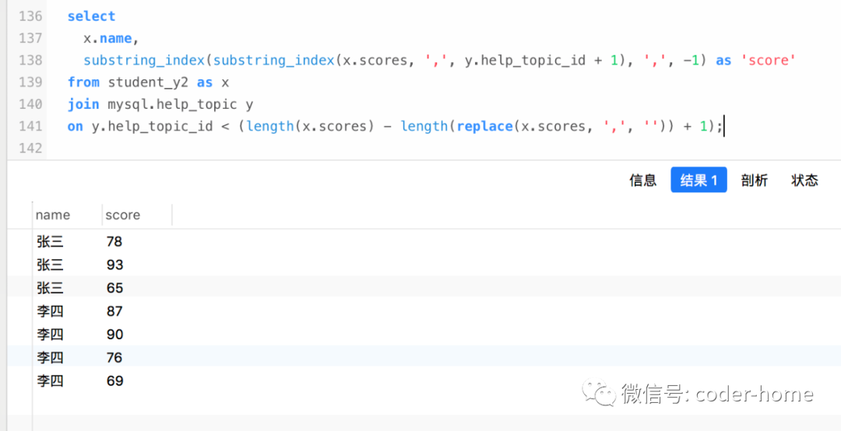Select the 结果 1 tab
The height and width of the screenshot is (431, 841).
pos(698,180)
